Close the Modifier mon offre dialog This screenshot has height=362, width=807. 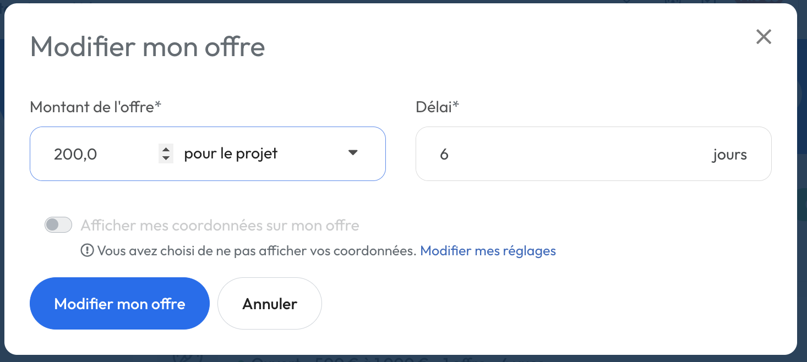[764, 37]
